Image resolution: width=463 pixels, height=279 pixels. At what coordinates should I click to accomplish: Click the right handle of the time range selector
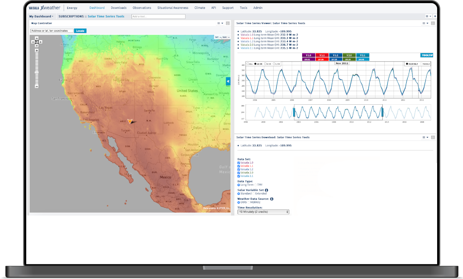[382, 112]
